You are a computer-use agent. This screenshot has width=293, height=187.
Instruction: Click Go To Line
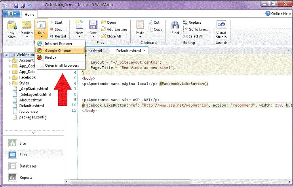point(196,29)
